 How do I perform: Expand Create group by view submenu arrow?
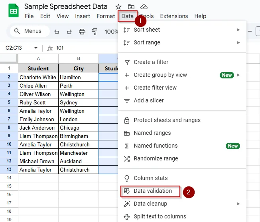pos(238,75)
